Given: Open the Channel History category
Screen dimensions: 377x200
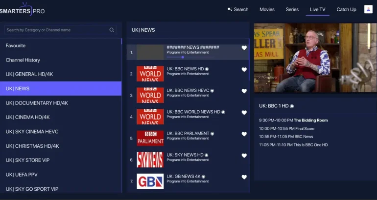Looking at the screenshot, I should tap(61, 60).
